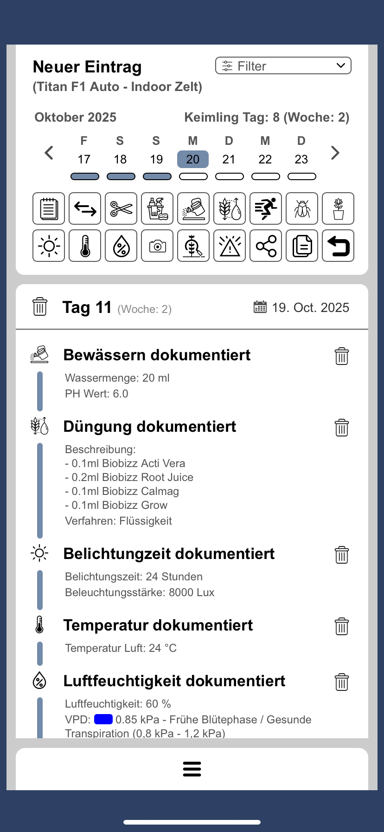This screenshot has width=384, height=832.
Task: Select day 22 in the calendar strip
Action: coord(265,159)
